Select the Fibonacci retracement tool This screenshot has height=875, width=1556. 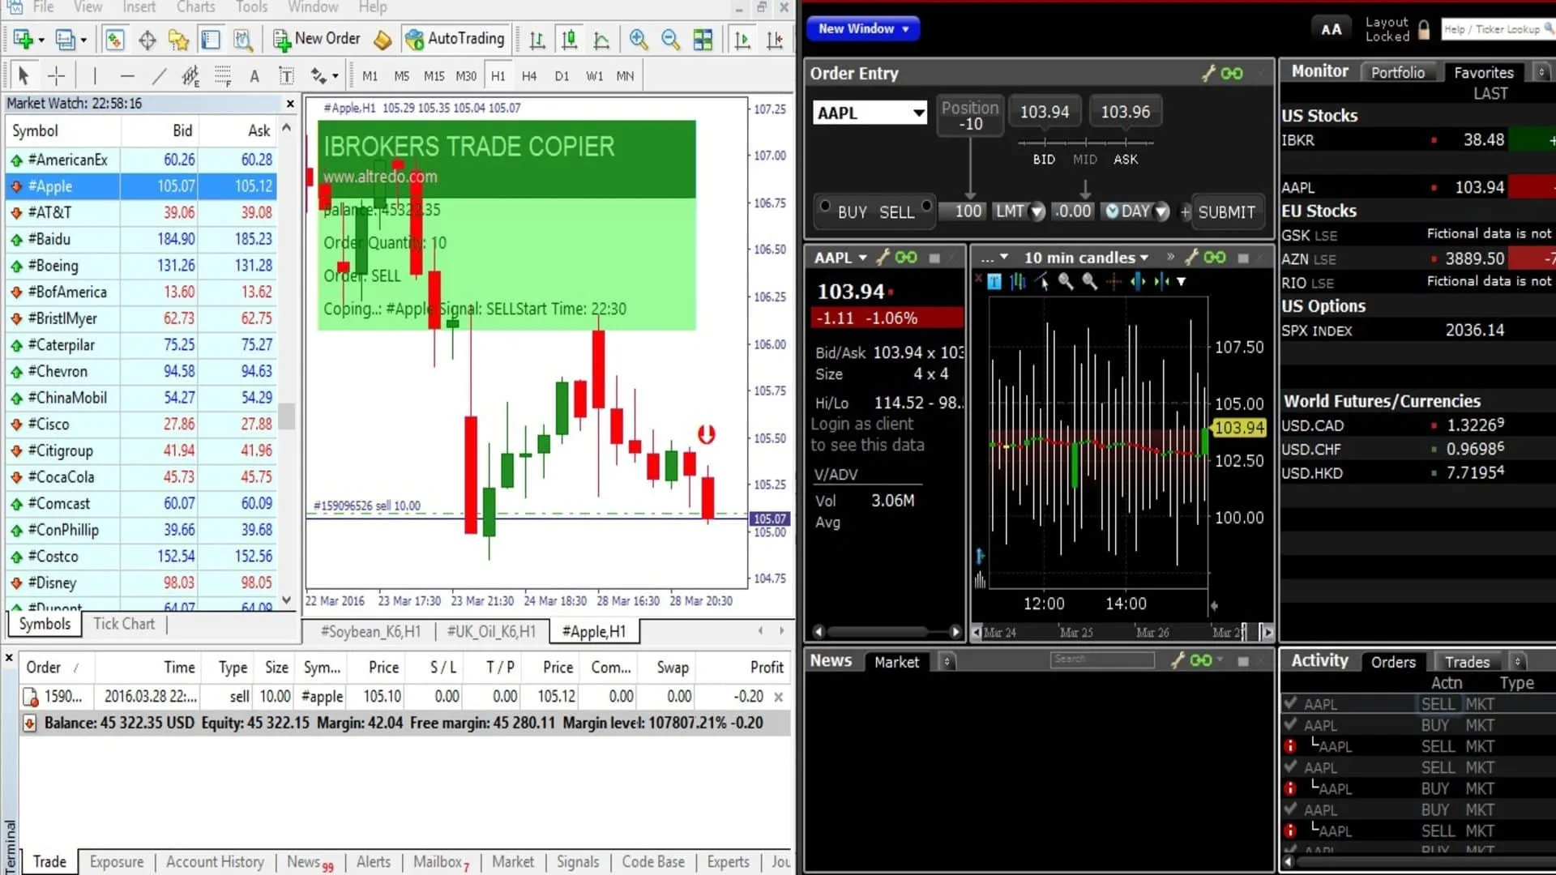coord(223,76)
